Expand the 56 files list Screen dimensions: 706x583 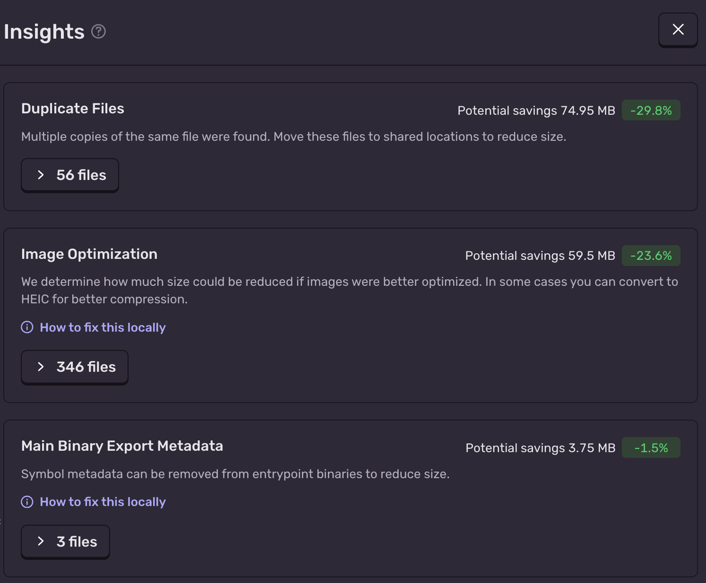(x=70, y=175)
